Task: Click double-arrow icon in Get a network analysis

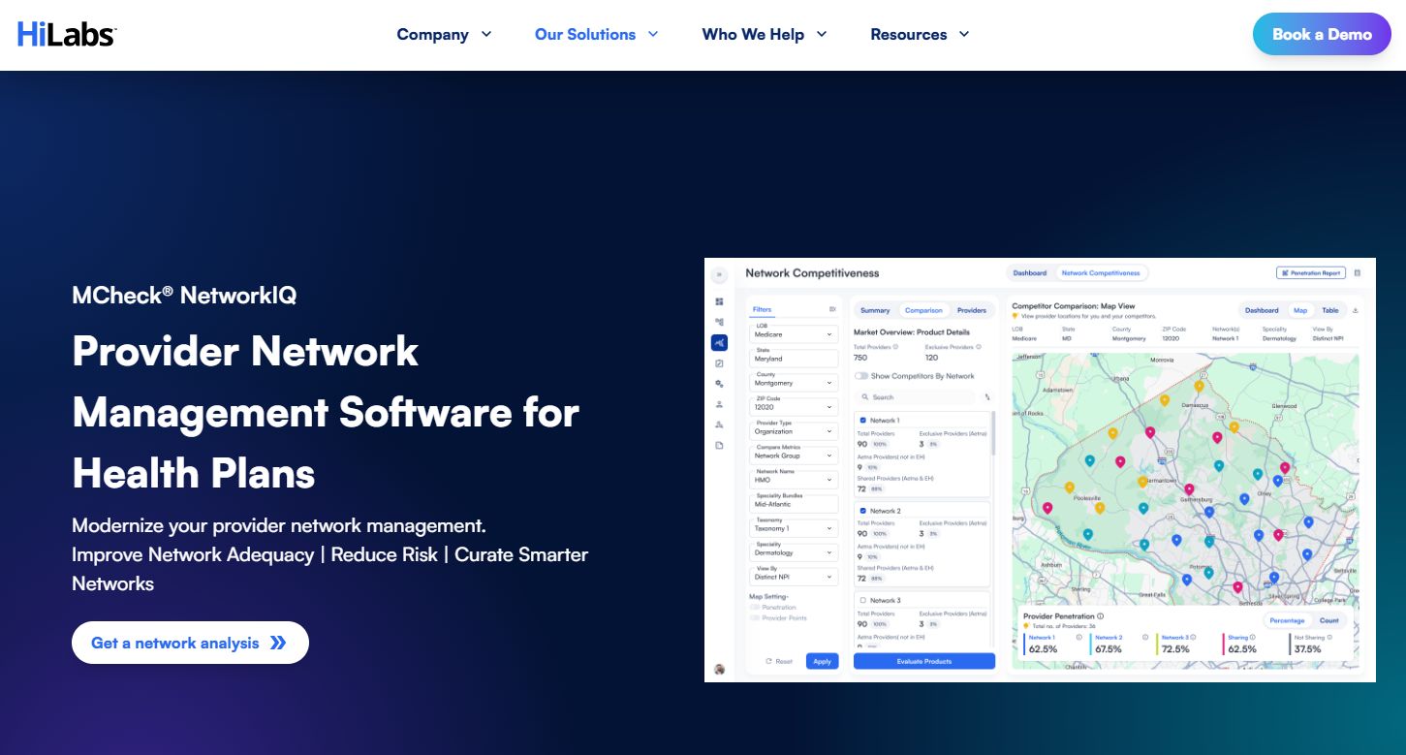Action: [278, 643]
